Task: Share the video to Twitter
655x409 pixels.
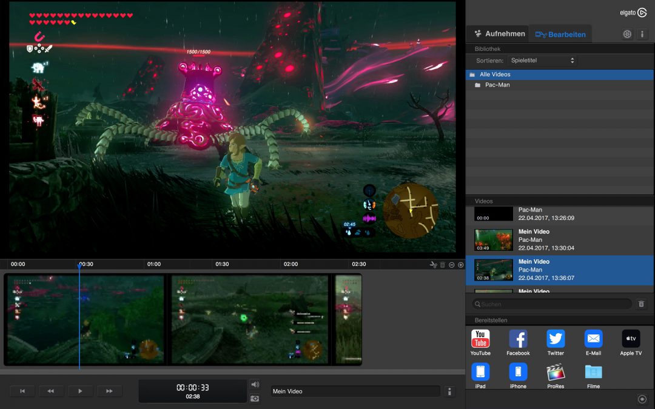Action: click(x=556, y=342)
